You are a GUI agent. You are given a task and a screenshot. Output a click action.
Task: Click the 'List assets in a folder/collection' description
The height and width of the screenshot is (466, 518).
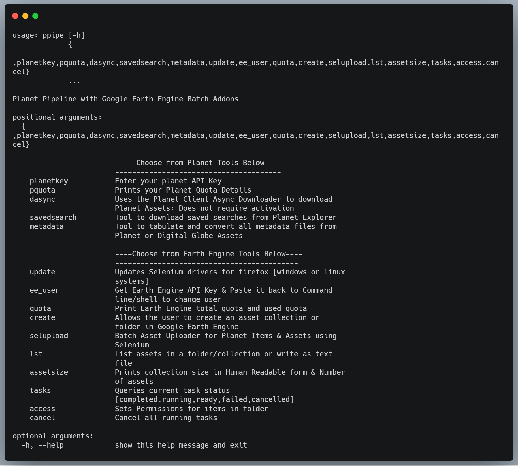click(x=223, y=354)
